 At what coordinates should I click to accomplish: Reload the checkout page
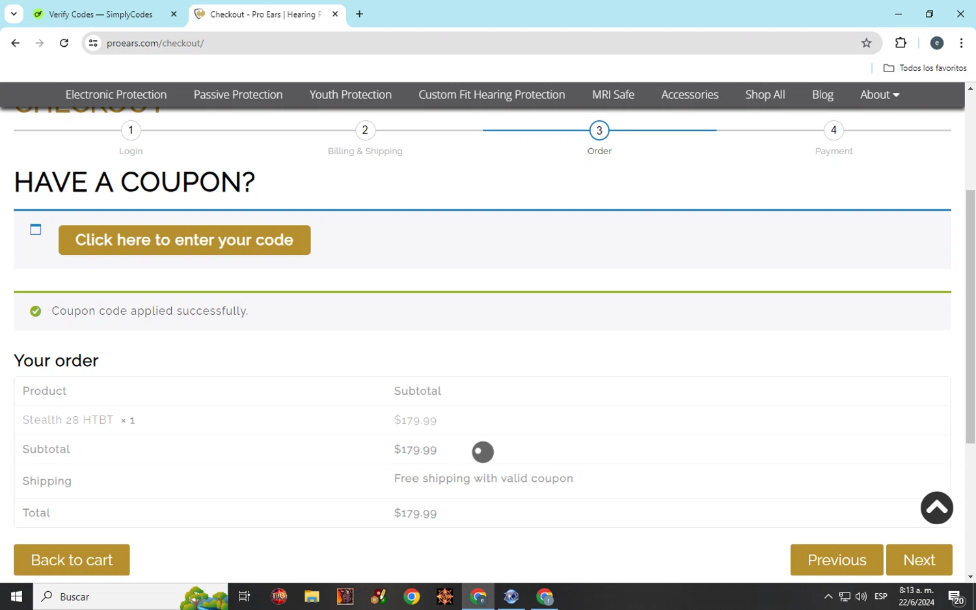click(64, 43)
